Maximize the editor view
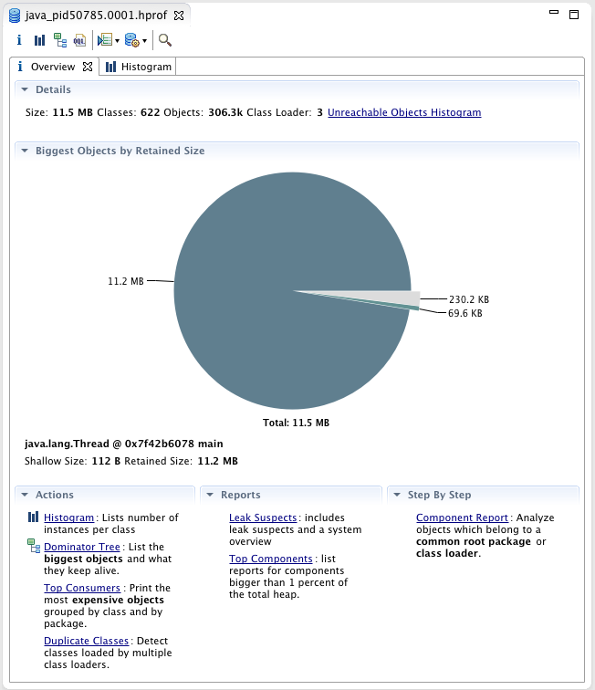The height and width of the screenshot is (690, 595). (574, 15)
